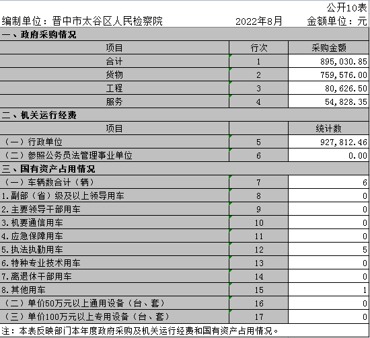Click the 二、机关运行经费 section row

click(184, 115)
